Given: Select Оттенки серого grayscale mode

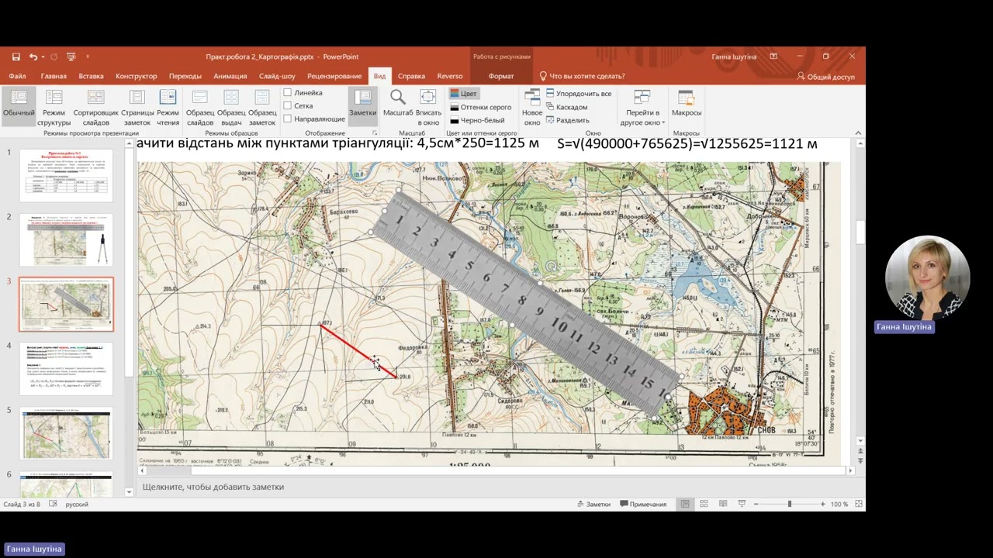Looking at the screenshot, I should (x=480, y=107).
